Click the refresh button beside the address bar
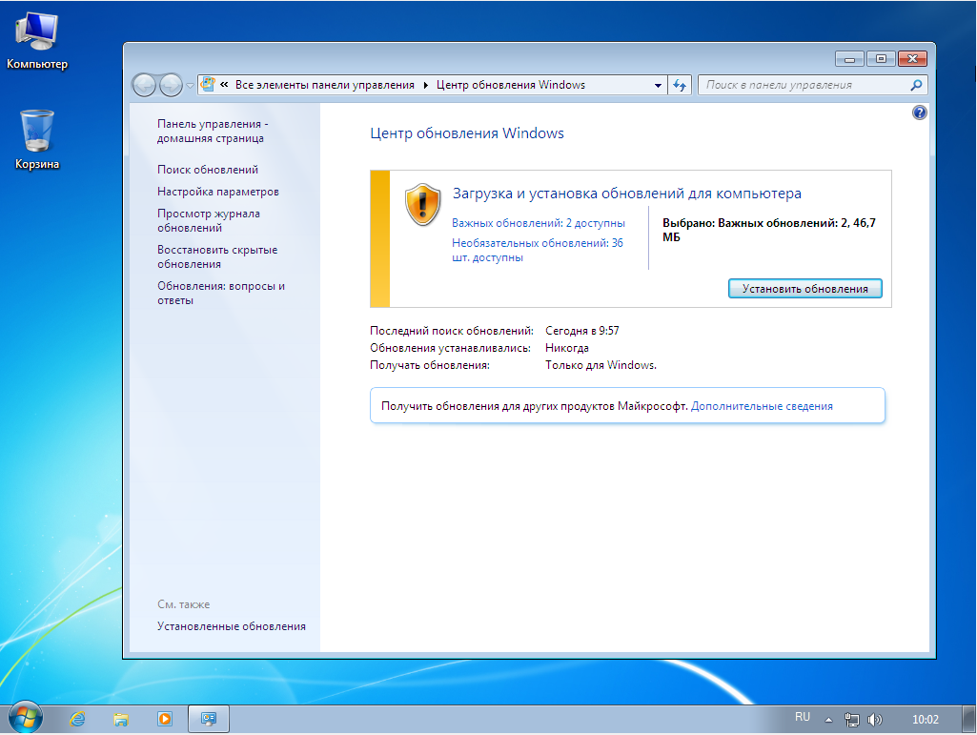 click(x=680, y=86)
